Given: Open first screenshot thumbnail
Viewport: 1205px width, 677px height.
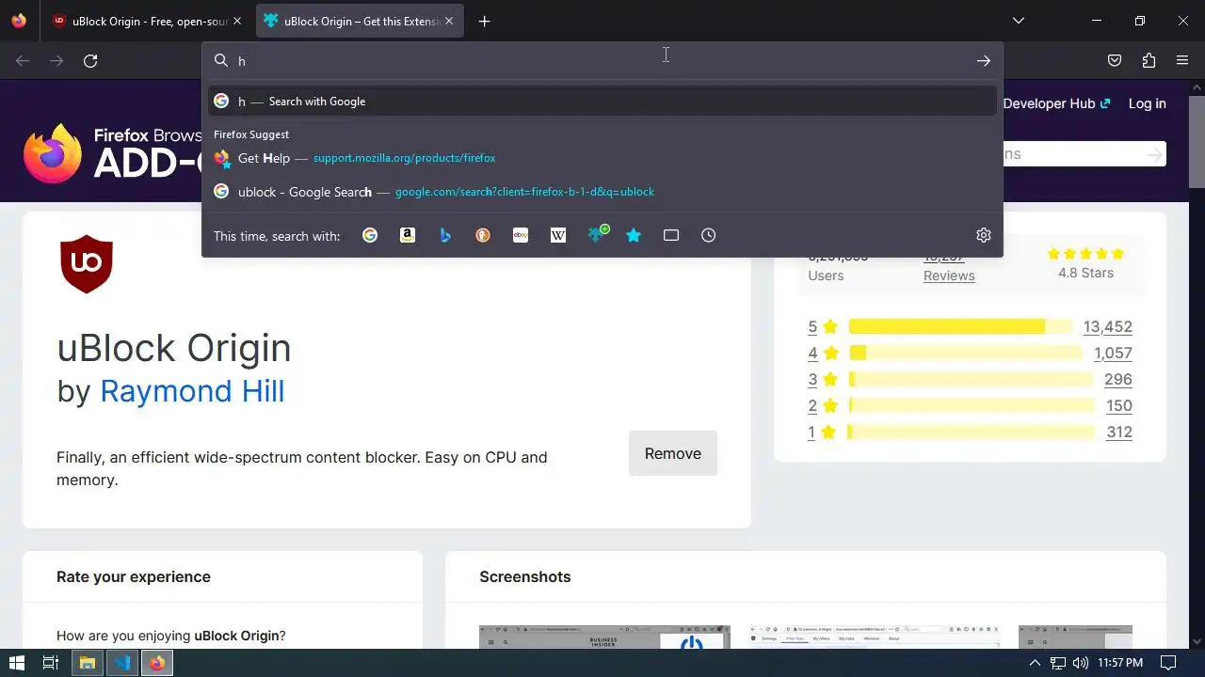Looking at the screenshot, I should point(604,637).
